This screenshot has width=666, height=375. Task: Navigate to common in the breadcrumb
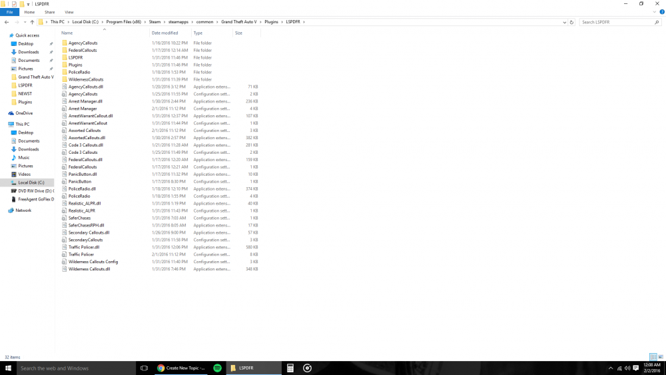click(x=204, y=22)
